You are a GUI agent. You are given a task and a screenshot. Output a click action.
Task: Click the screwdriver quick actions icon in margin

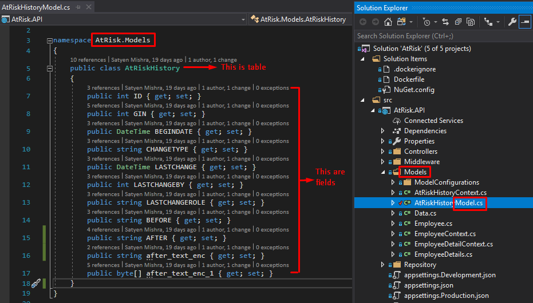click(x=35, y=283)
